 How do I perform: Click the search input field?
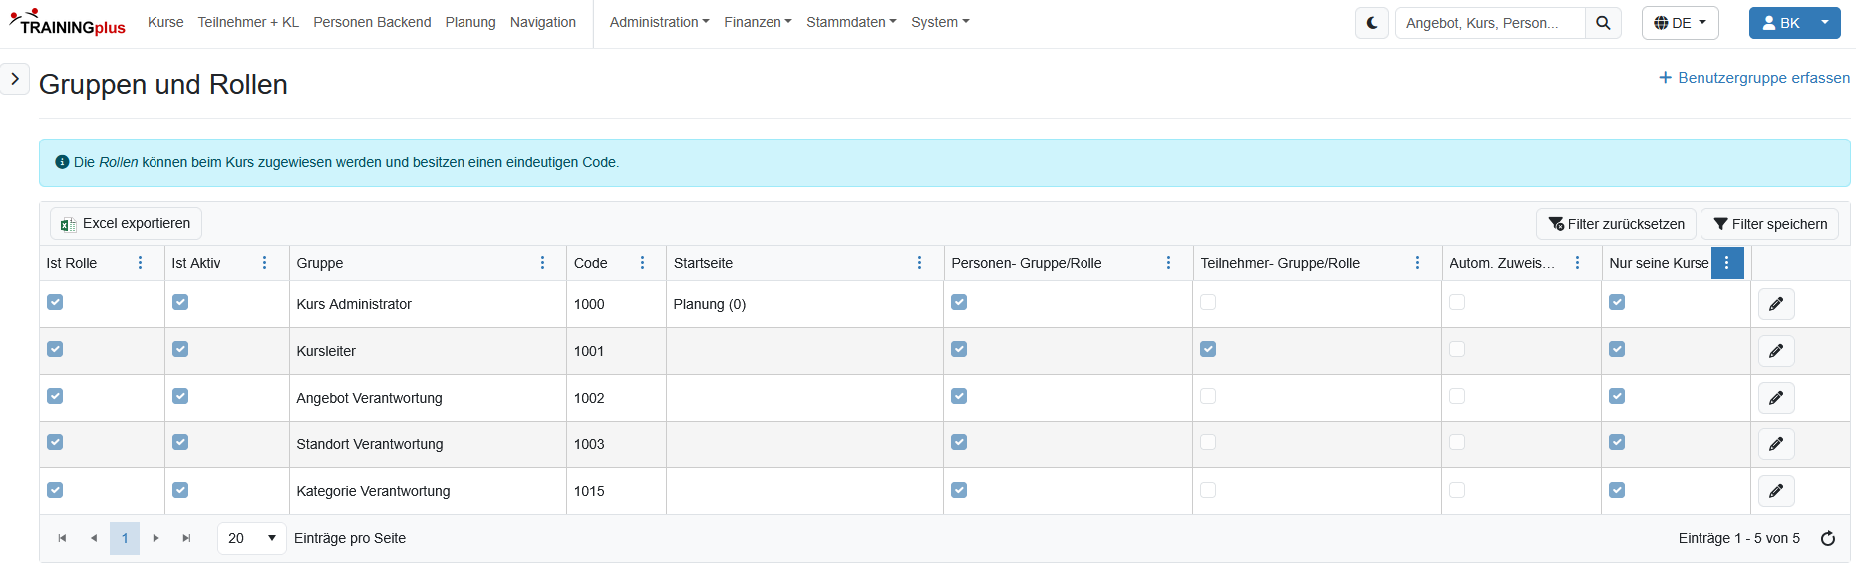pyautogui.click(x=1489, y=23)
